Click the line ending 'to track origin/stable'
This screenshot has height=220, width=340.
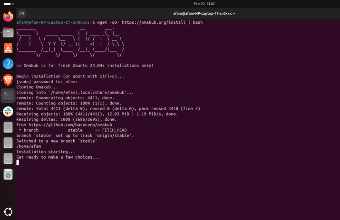75,136
